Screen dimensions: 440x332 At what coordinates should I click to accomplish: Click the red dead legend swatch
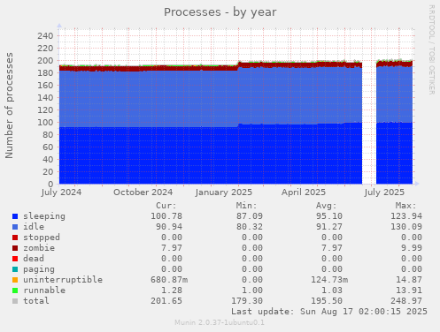point(15,259)
